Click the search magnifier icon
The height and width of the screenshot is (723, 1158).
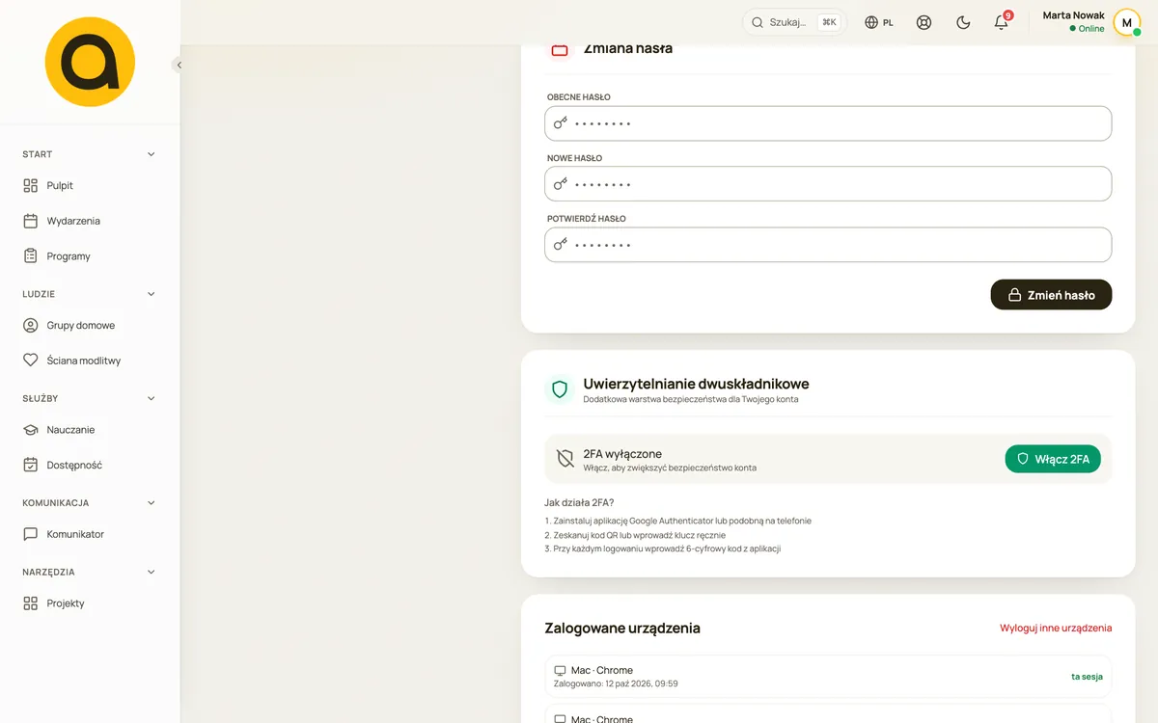coord(758,22)
